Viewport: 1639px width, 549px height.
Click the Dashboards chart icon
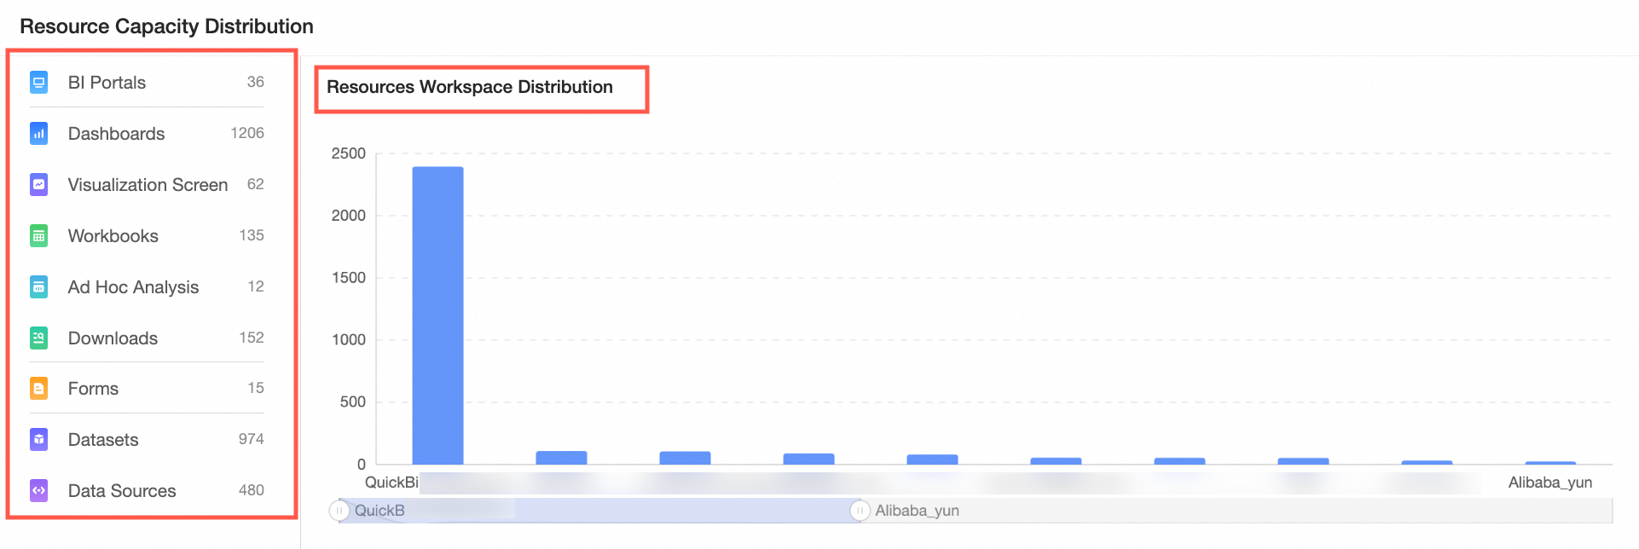tap(38, 134)
